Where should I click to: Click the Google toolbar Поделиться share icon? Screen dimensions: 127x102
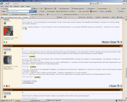[45, 9]
